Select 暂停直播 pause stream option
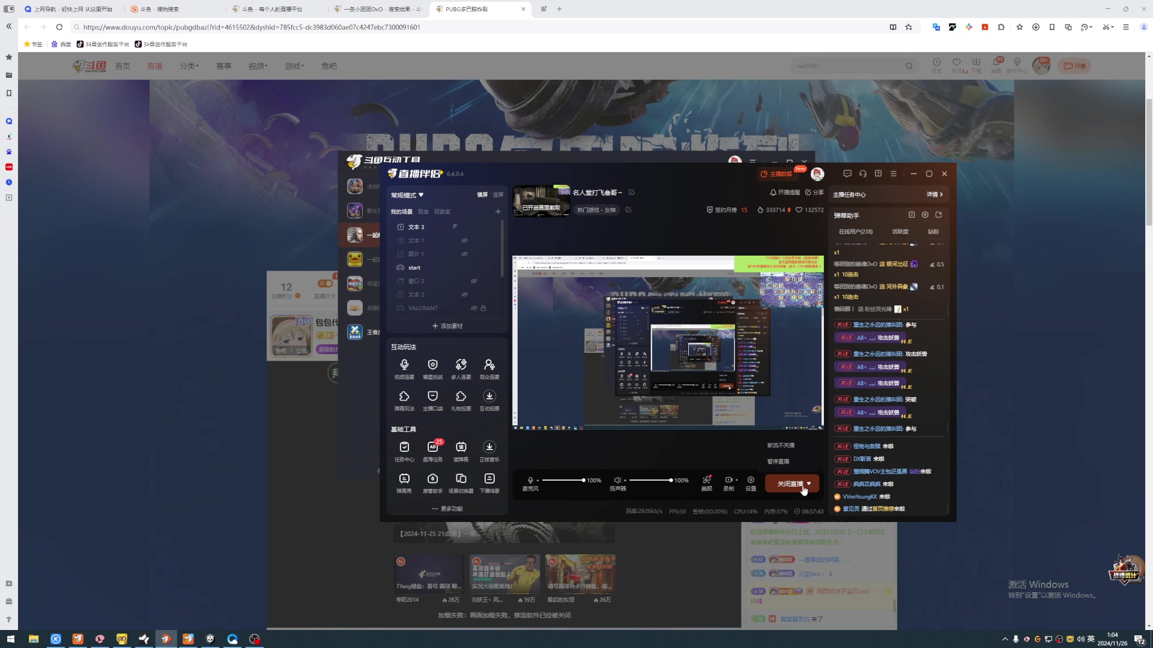The image size is (1153, 648). (x=778, y=462)
